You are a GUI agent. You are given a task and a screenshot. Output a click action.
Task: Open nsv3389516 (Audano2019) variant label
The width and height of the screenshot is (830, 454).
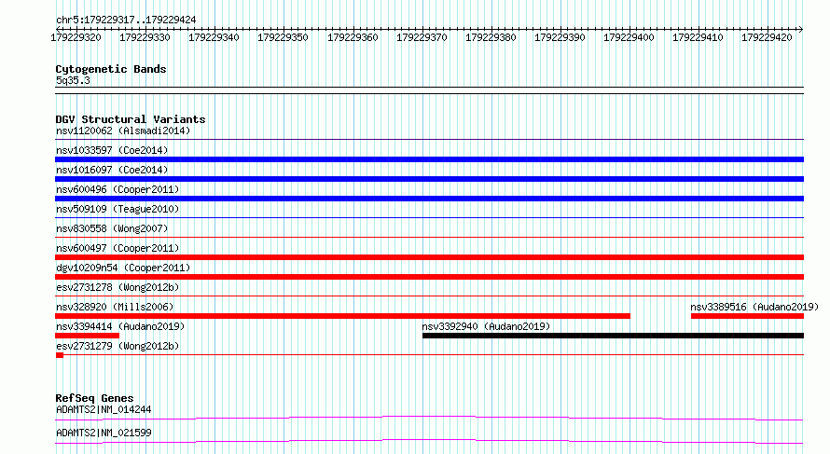[754, 307]
